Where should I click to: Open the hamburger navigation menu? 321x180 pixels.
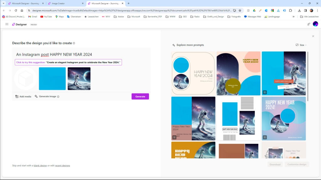pos(7,24)
